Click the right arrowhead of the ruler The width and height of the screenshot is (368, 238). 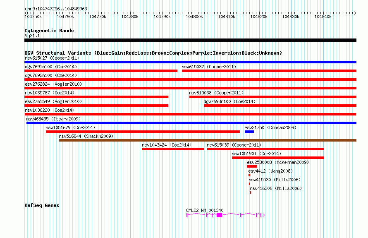(x=355, y=13)
